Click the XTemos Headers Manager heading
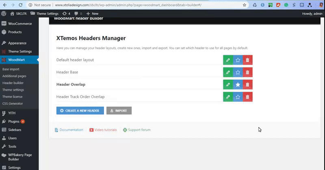The image size is (325, 170). tap(91, 38)
